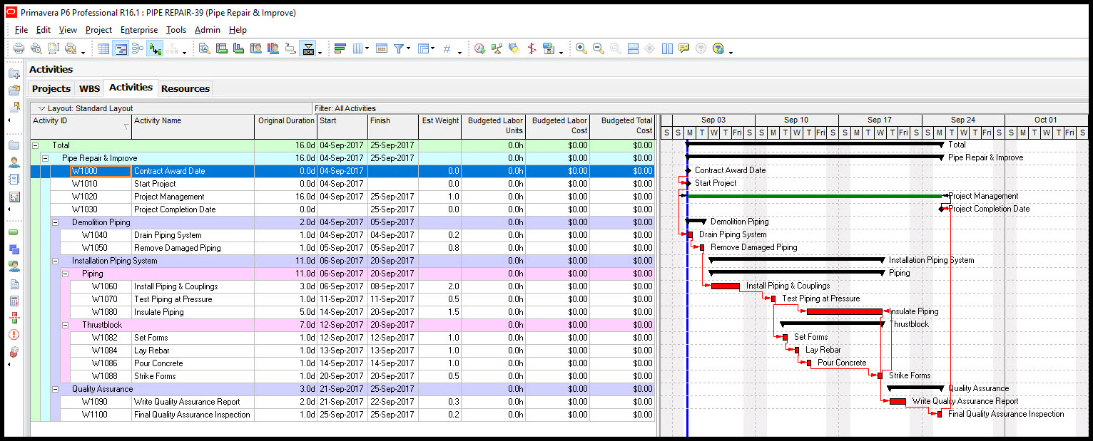Click the Schedule icon with clock
This screenshot has width=1093, height=441.
tap(479, 48)
